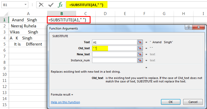
Task: Select column E header
Action: (125, 13)
